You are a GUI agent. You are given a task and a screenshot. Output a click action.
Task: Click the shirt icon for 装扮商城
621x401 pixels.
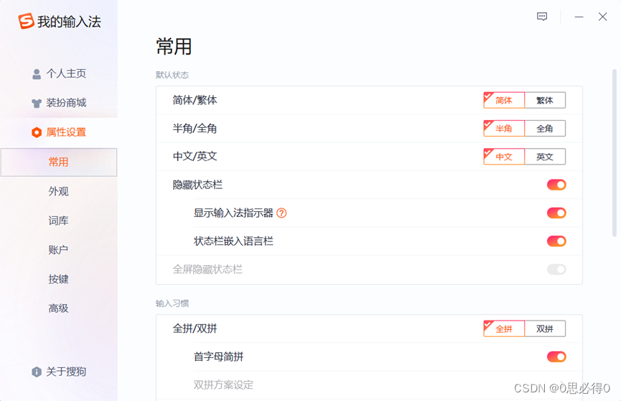pos(37,103)
